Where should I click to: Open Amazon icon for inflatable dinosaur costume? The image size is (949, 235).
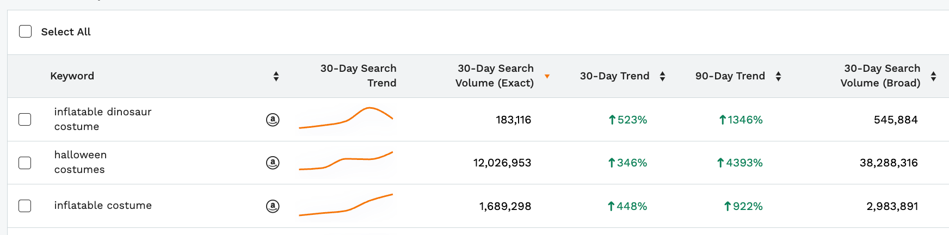[x=273, y=120]
